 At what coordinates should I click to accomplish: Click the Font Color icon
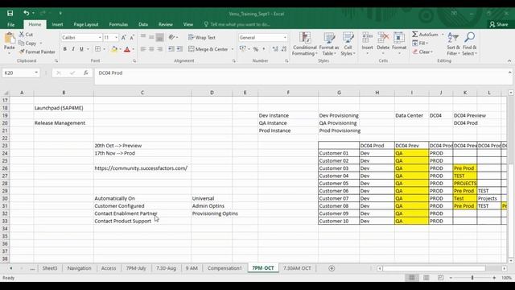tap(127, 49)
